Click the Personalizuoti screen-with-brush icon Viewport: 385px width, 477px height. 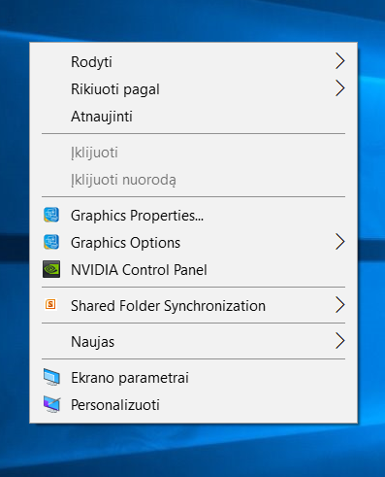point(51,404)
